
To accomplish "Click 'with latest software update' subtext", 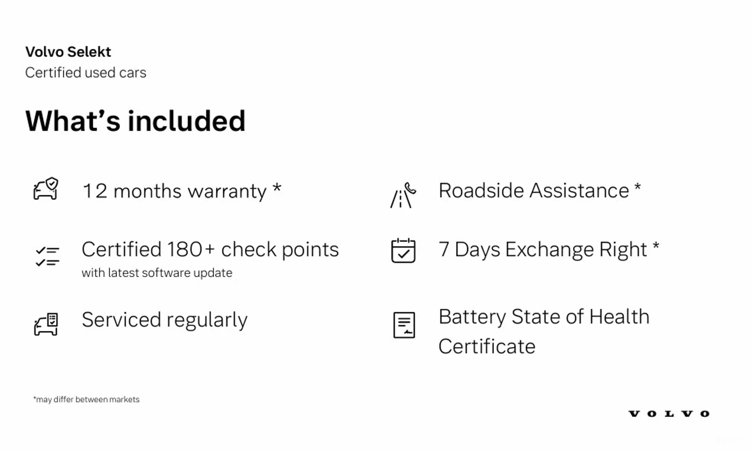I will 157,273.
